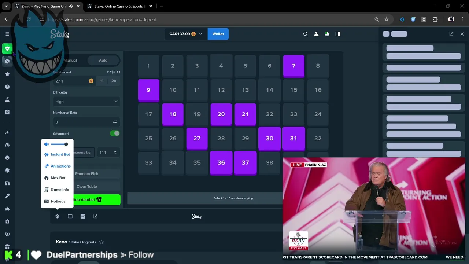
Task: Toggle the side panel layout icon
Action: point(338,34)
